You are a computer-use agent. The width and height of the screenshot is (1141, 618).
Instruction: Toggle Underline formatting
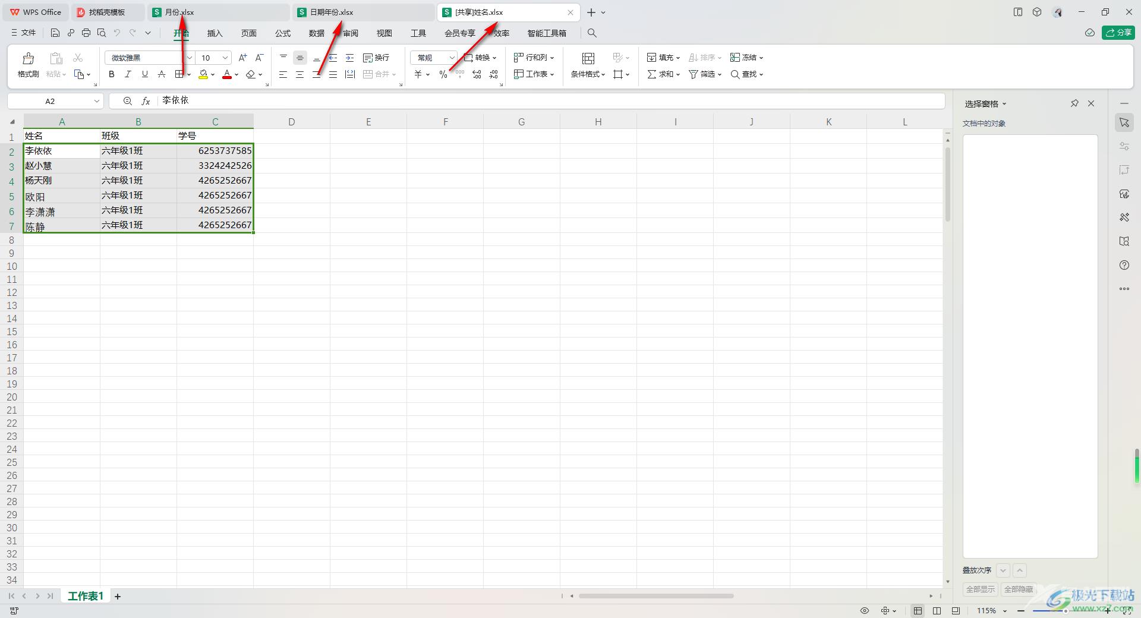pyautogui.click(x=144, y=74)
